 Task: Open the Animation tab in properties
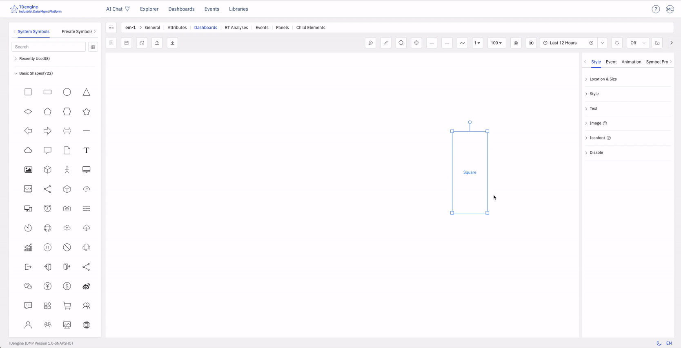point(631,62)
